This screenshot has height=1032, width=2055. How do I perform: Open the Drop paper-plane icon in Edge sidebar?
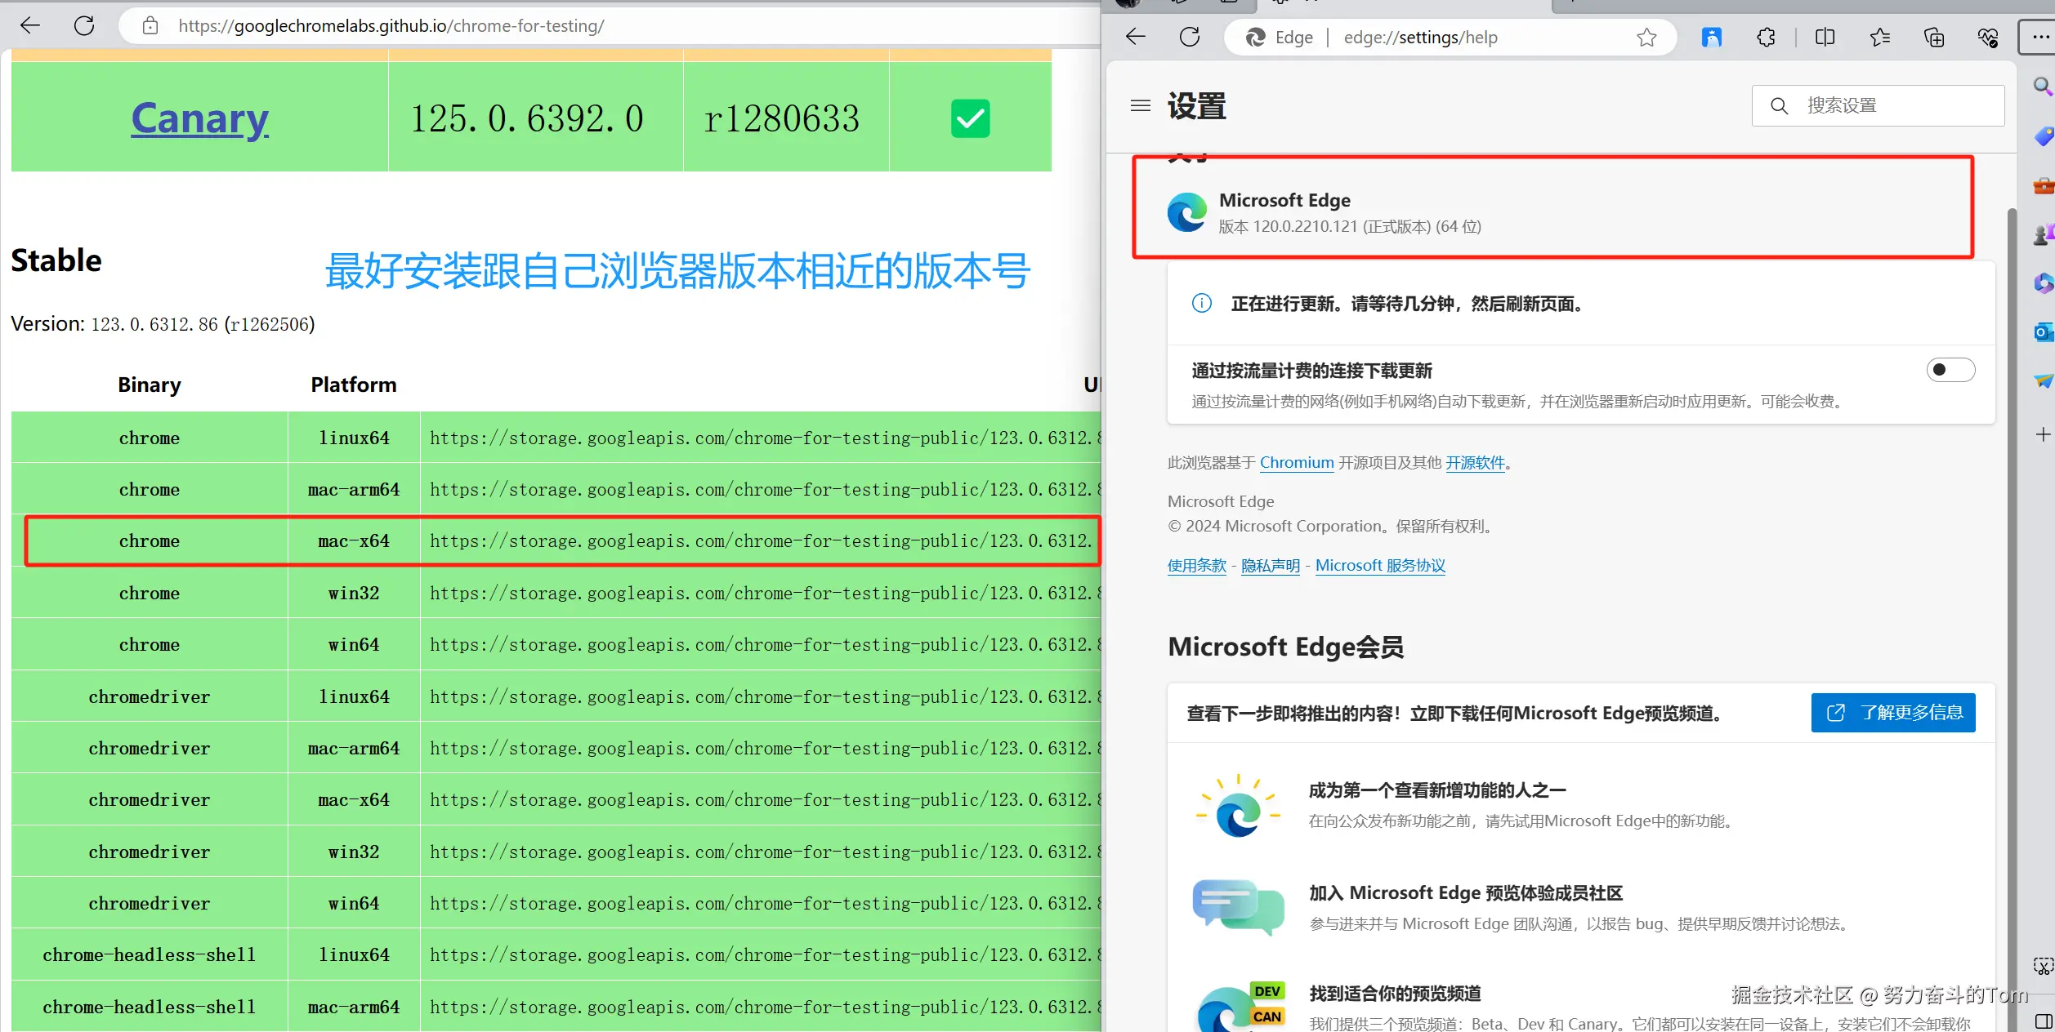click(x=2044, y=380)
